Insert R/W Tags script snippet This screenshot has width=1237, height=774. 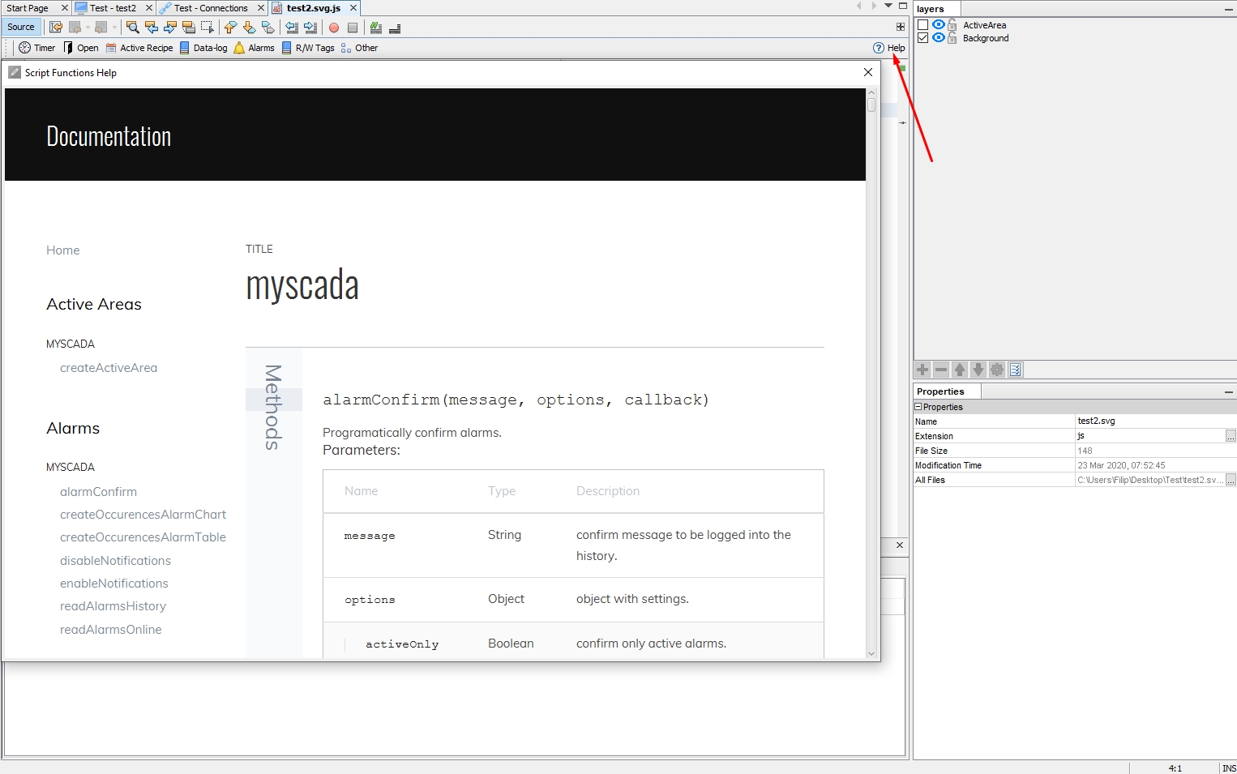tap(308, 48)
